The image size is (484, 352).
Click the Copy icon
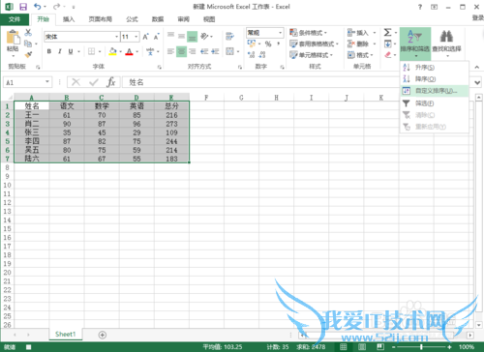click(x=28, y=44)
